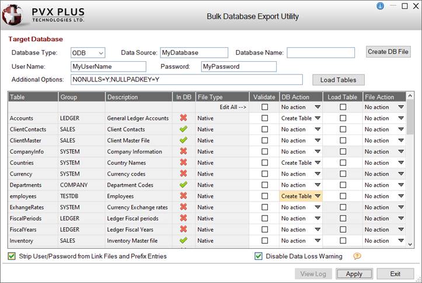422x283 pixels.
Task: Click red X In DB icon for Currency
Action: (x=183, y=174)
